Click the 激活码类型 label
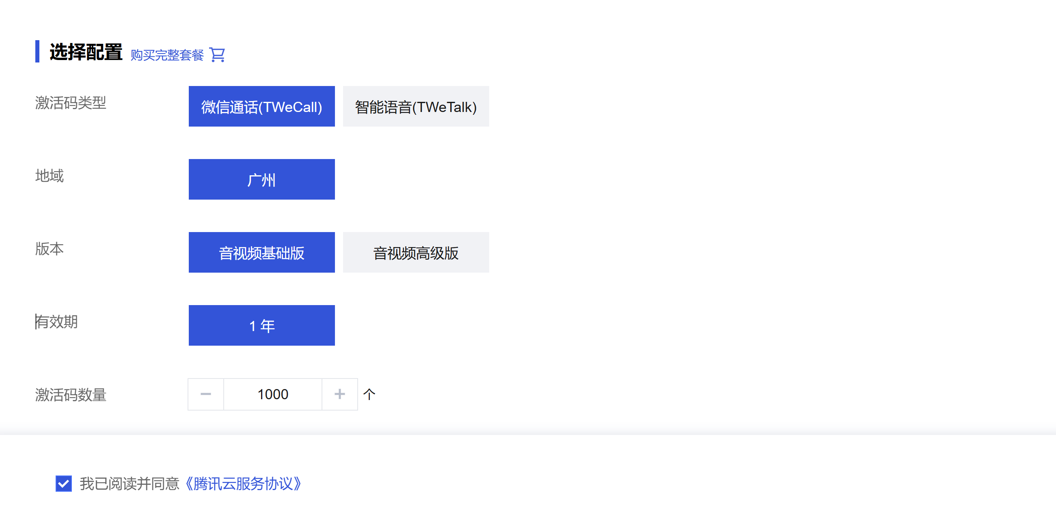 pos(71,102)
